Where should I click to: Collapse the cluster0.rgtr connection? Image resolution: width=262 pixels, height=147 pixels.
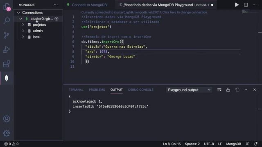coord(21,19)
